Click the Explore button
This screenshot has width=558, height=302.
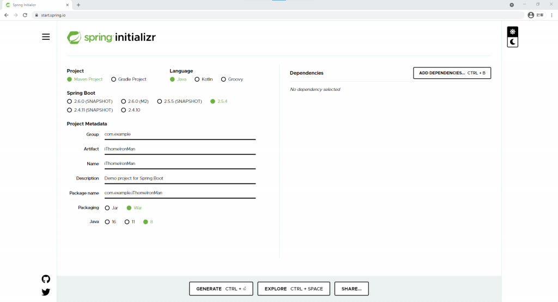click(x=294, y=289)
